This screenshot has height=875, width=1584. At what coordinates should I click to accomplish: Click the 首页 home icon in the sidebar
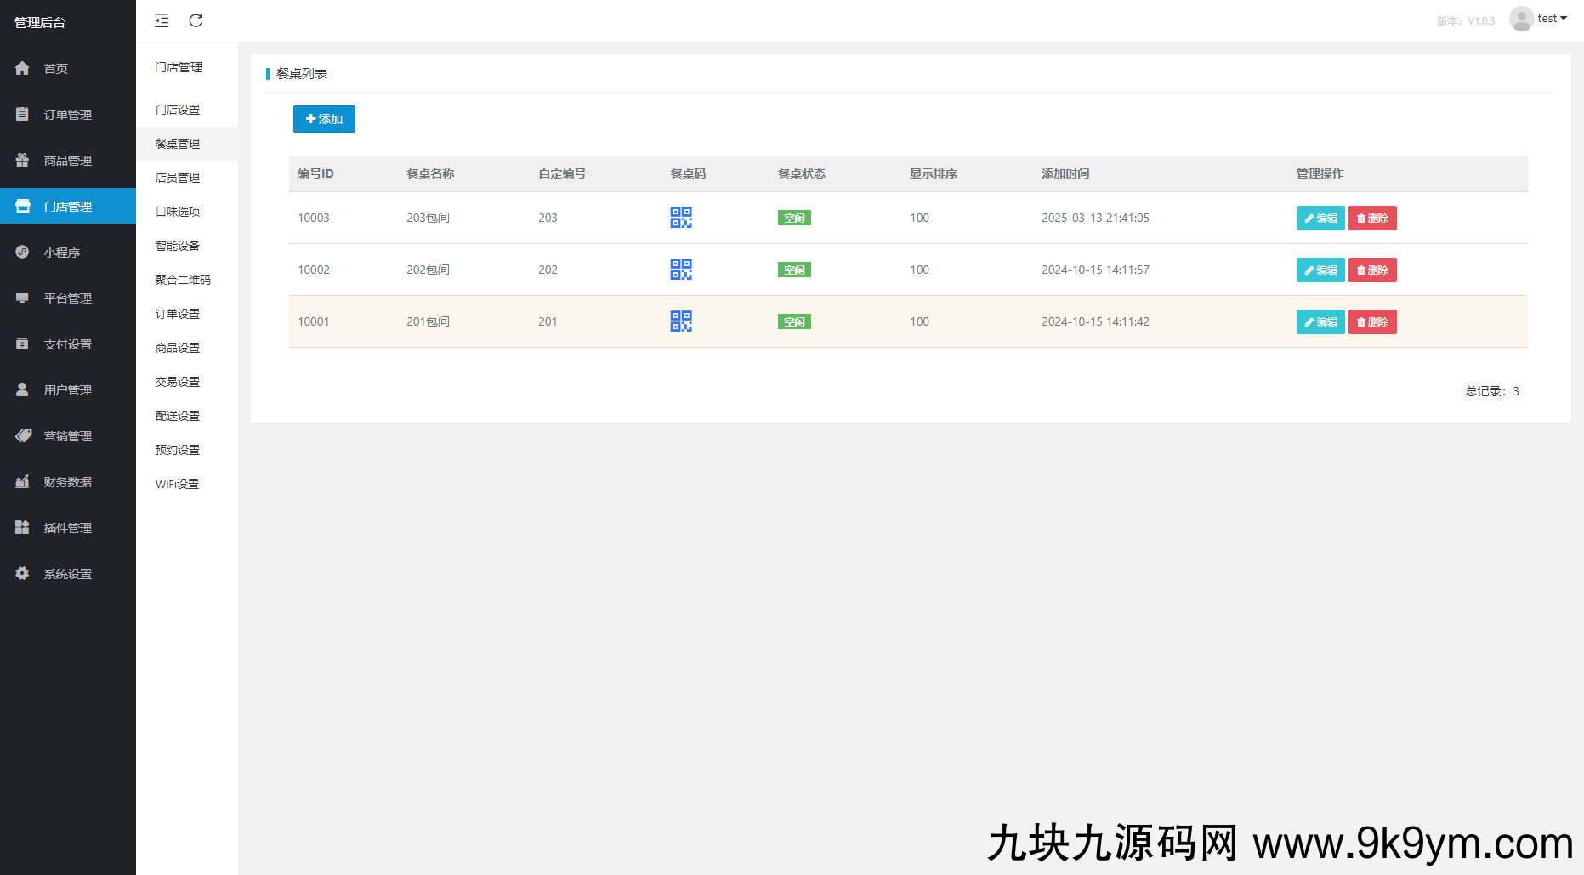coord(22,68)
